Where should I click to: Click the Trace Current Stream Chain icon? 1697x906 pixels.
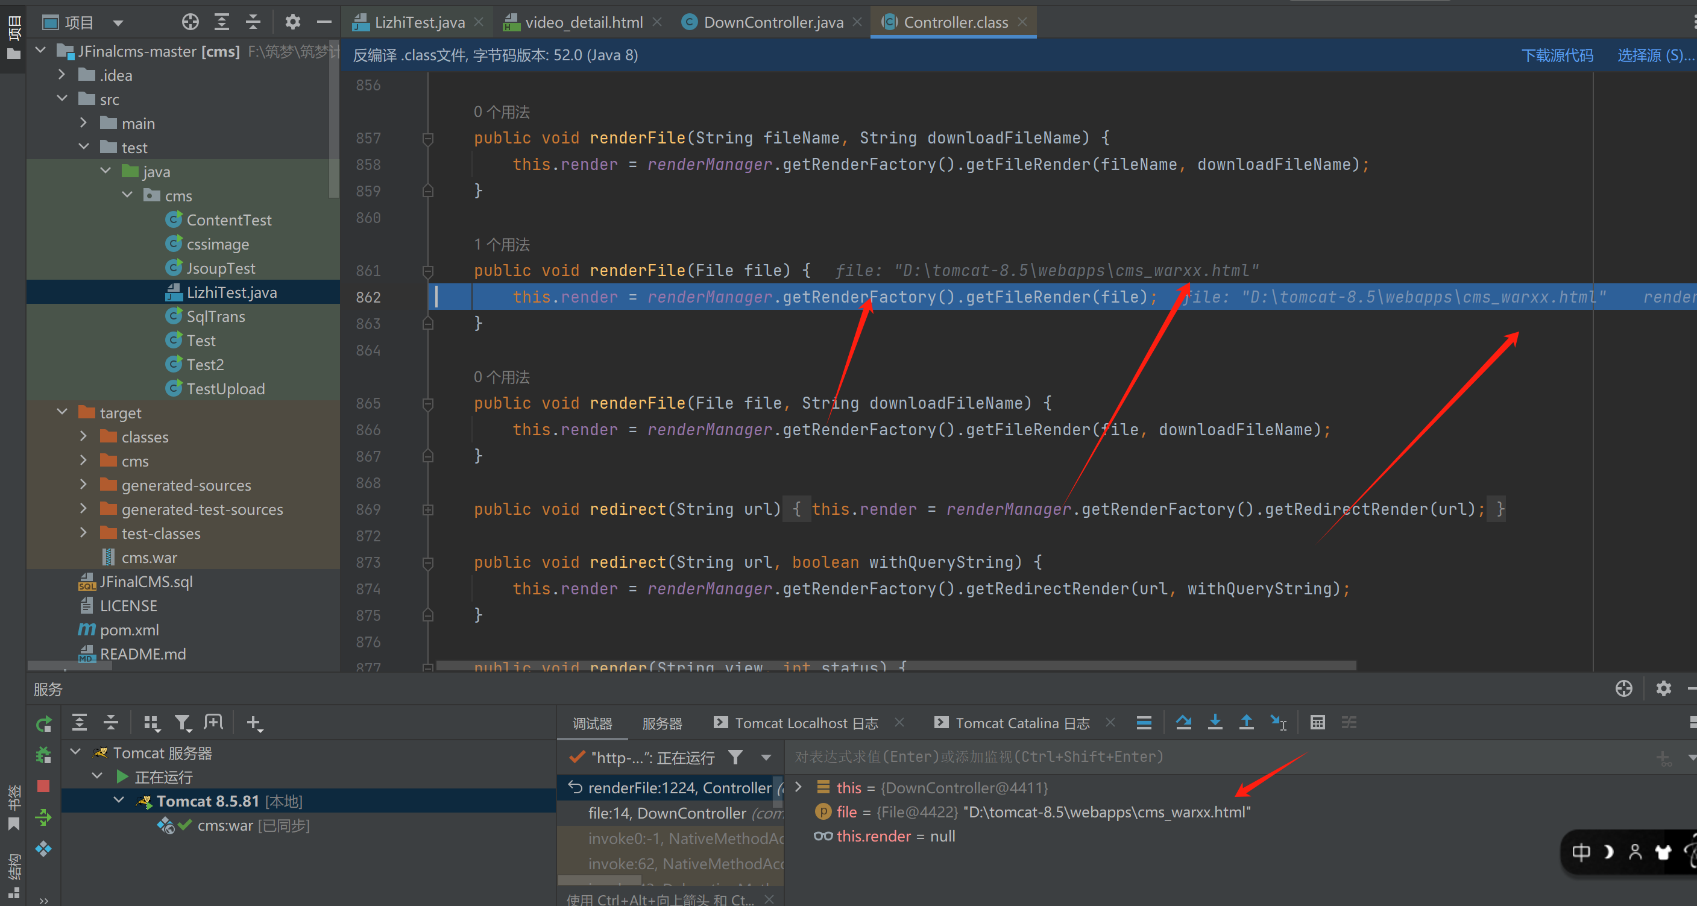1349,723
